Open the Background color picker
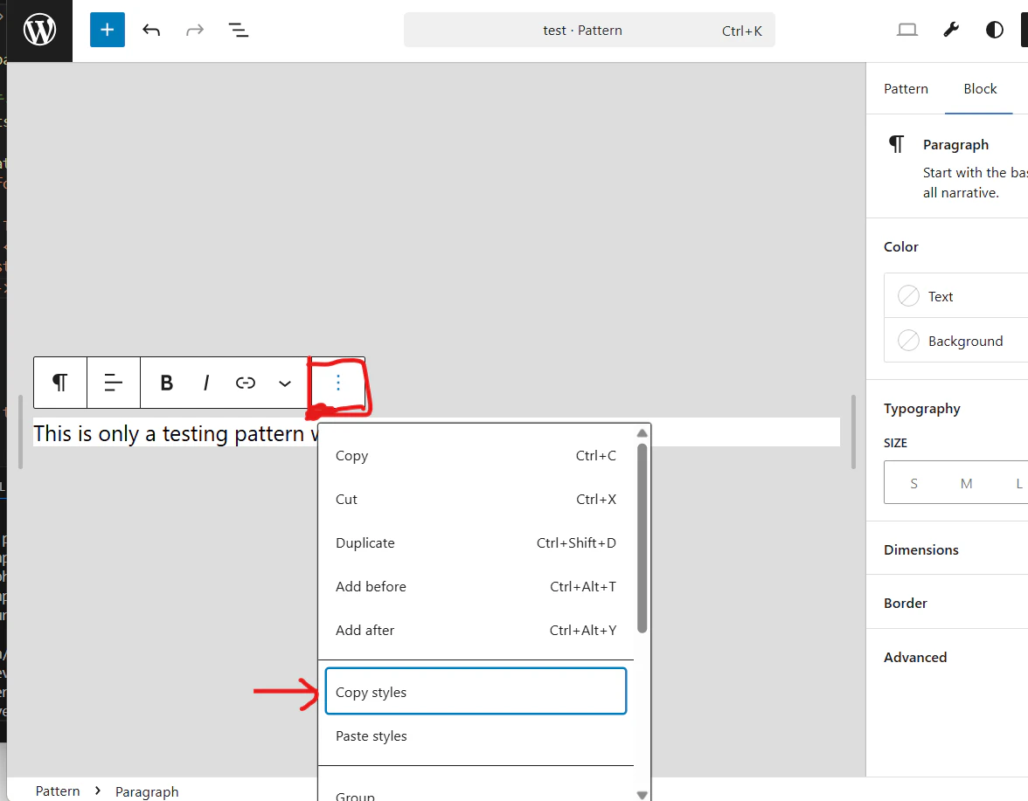 point(956,341)
